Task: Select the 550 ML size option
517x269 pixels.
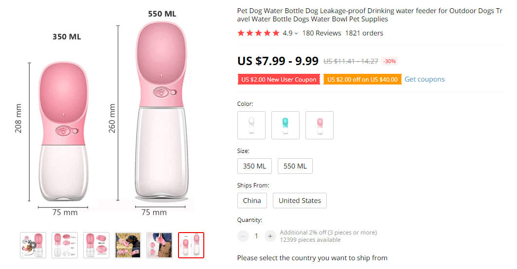Action: pos(295,166)
